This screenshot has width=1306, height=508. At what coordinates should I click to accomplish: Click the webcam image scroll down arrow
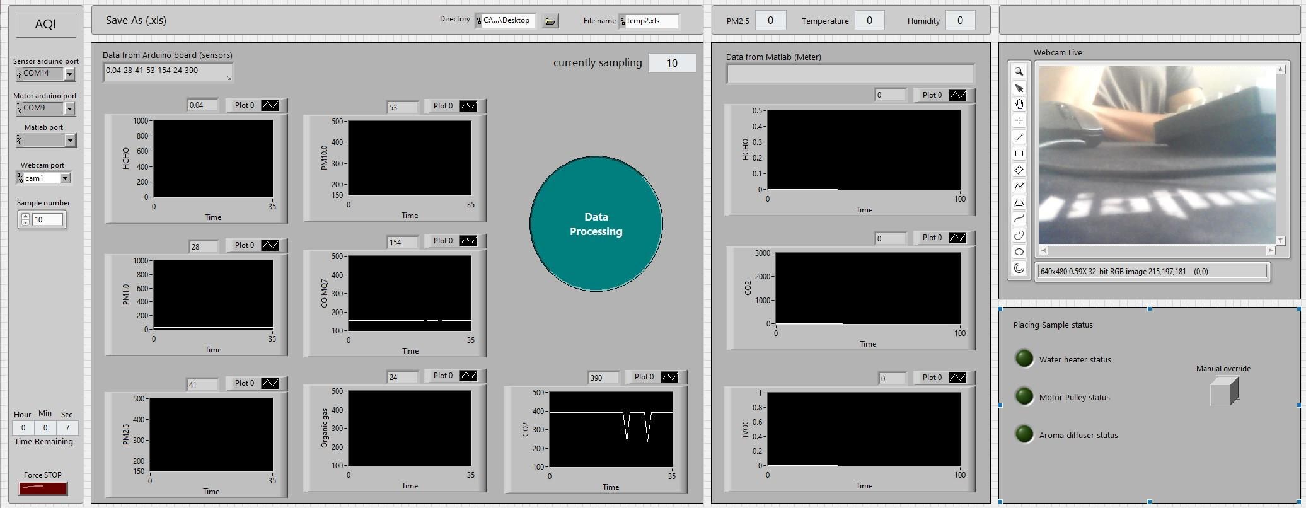pos(1280,240)
